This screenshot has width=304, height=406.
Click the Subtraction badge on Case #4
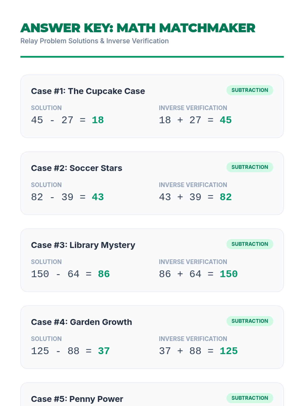coord(250,321)
